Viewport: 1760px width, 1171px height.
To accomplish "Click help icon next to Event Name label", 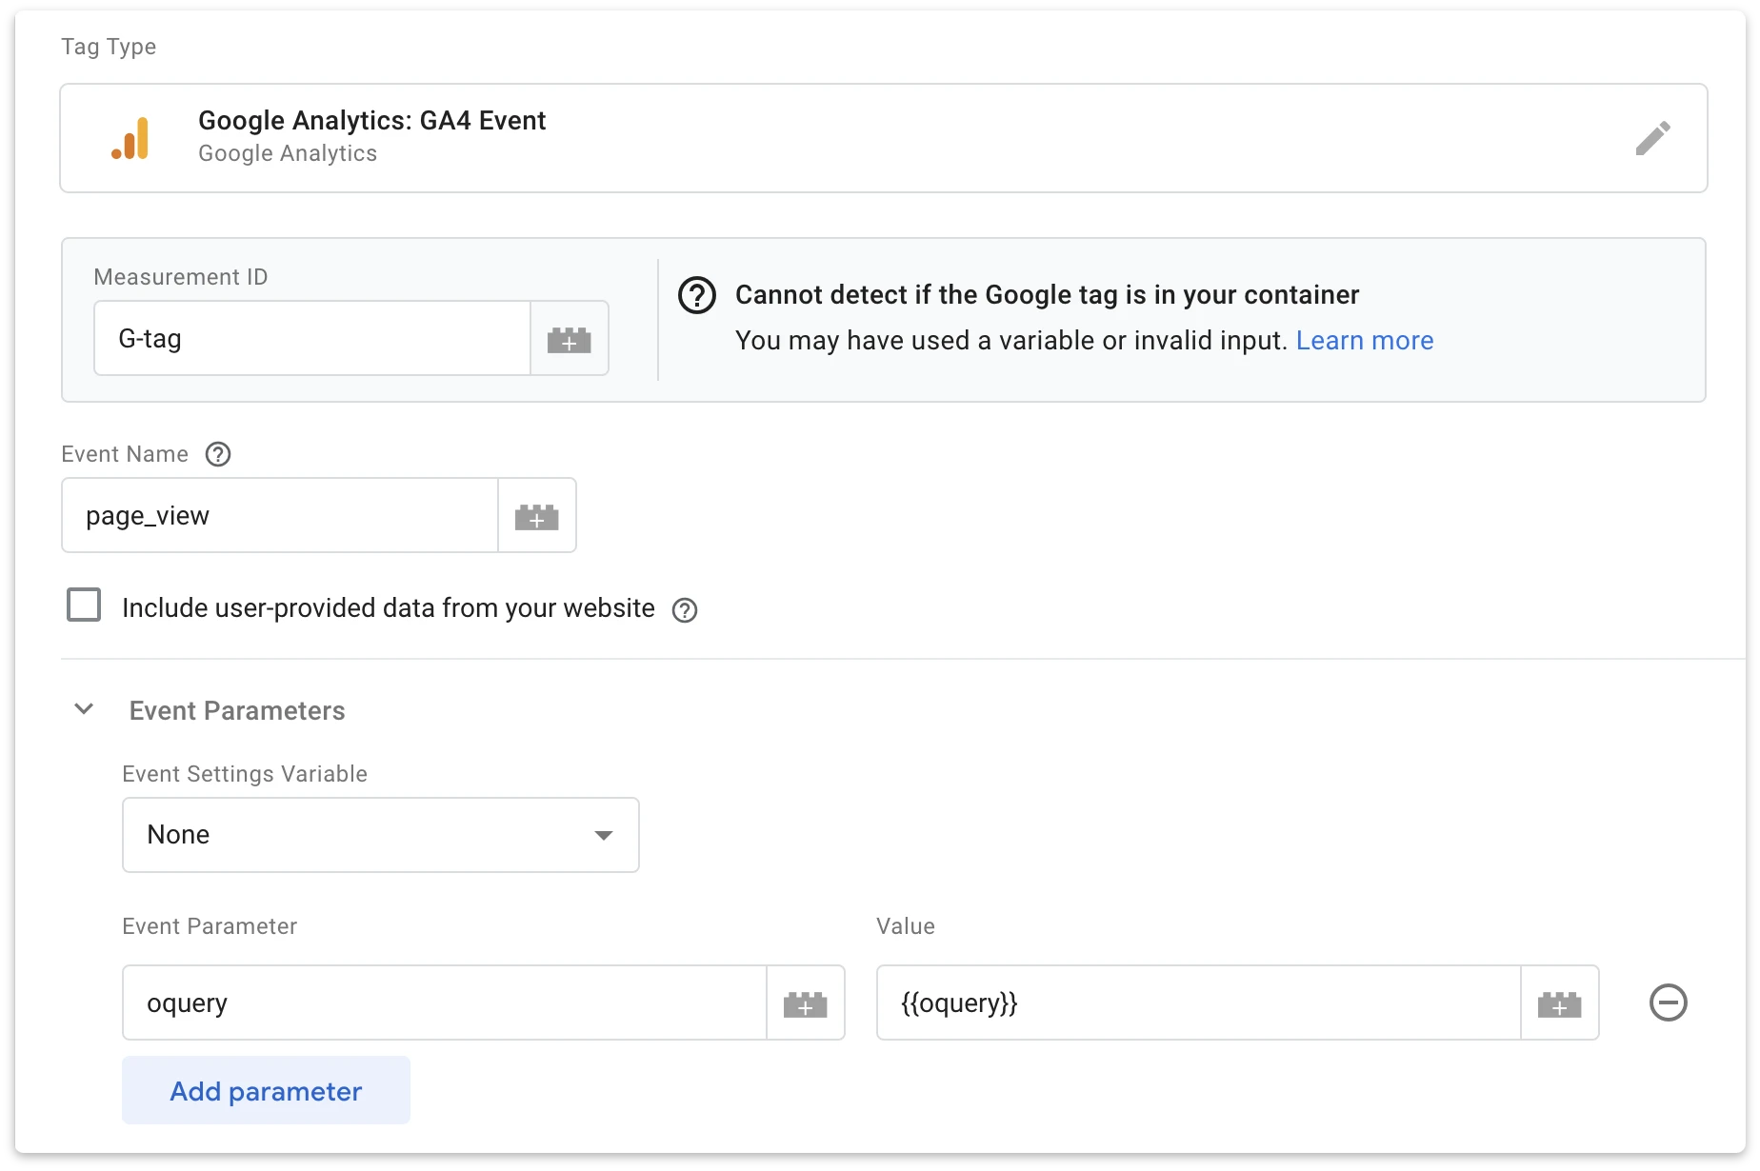I will coord(218,454).
